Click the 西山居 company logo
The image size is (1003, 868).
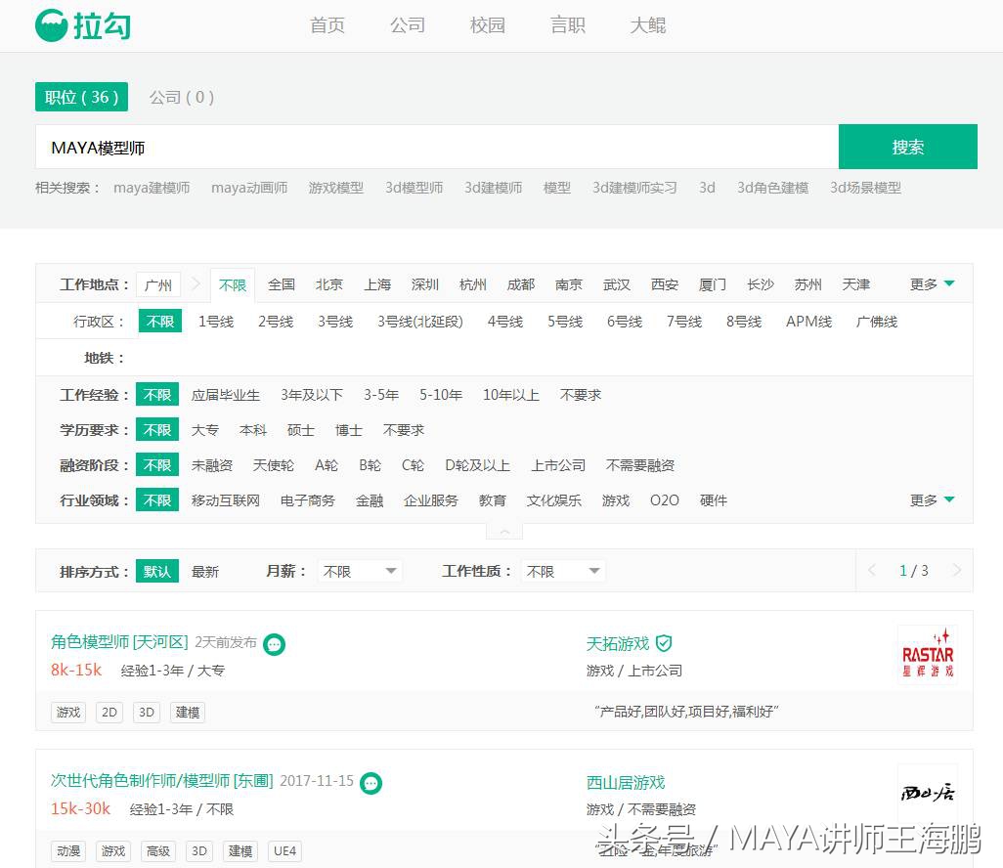coord(927,792)
